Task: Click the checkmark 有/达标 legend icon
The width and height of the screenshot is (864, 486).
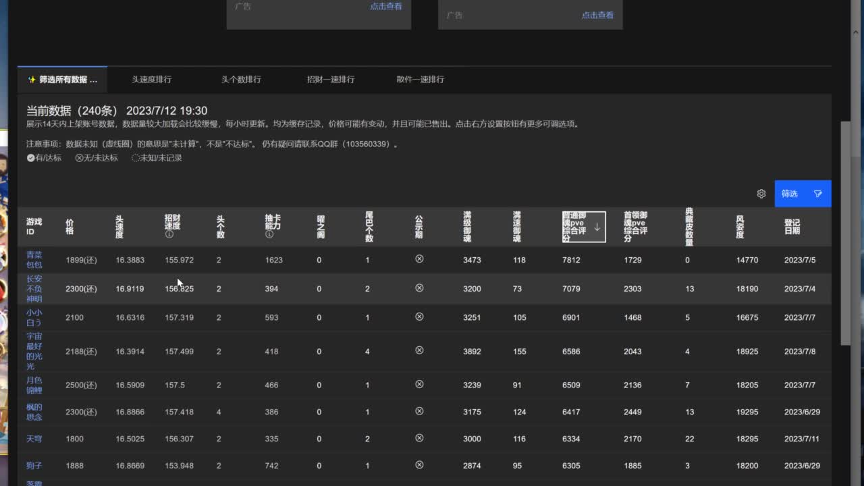Action: click(x=30, y=158)
